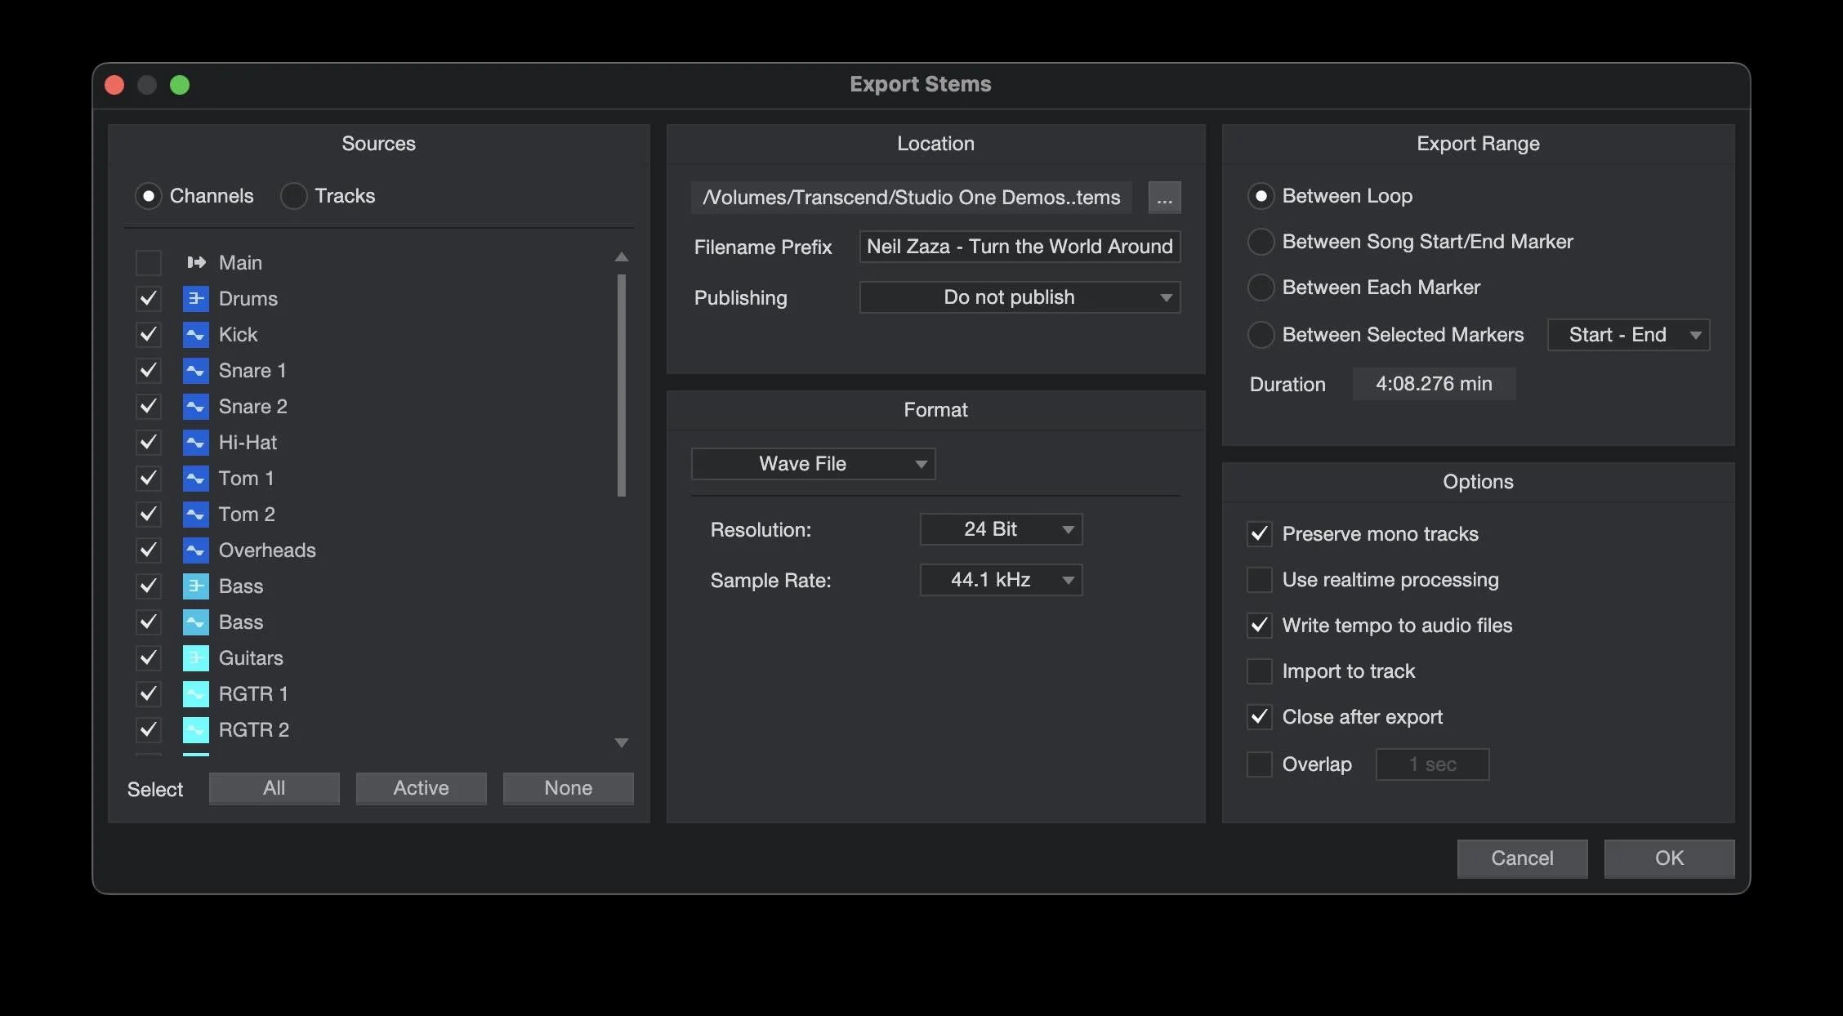The height and width of the screenshot is (1016, 1843).
Task: Click the Drums bus channel icon
Action: [x=196, y=298]
